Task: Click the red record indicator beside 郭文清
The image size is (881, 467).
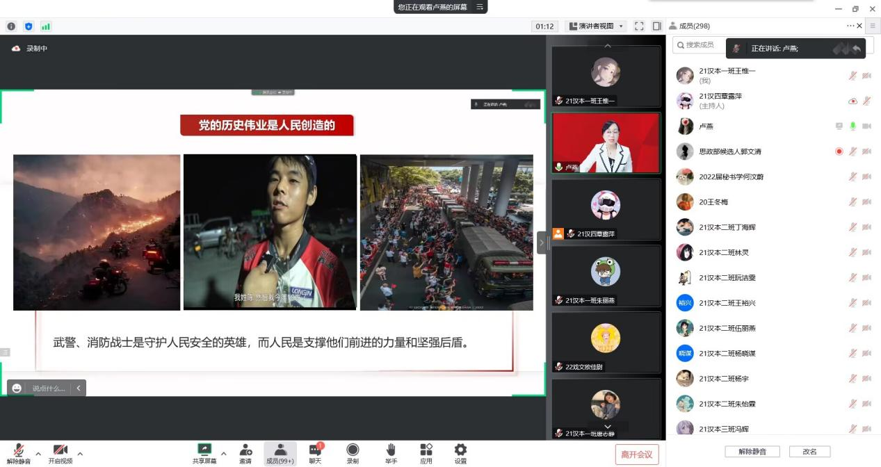Action: (839, 151)
